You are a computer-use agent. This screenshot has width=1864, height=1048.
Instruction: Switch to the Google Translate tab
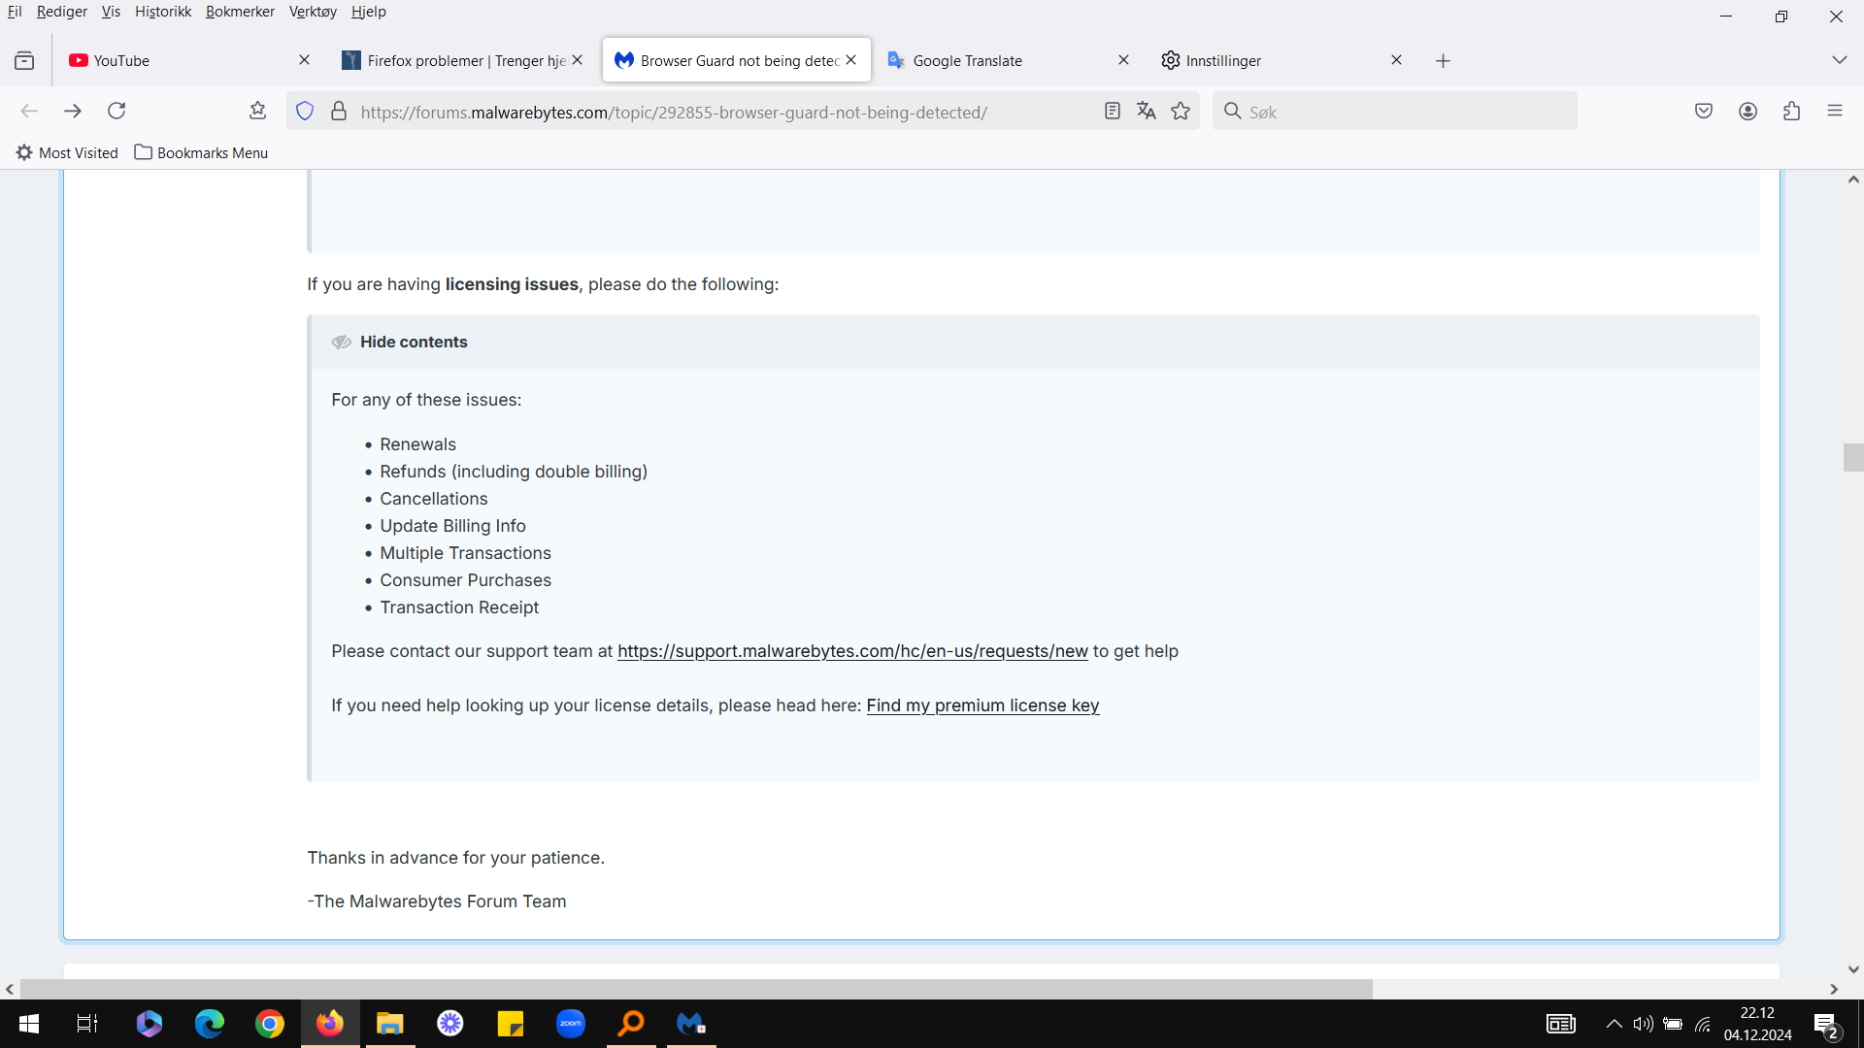pyautogui.click(x=1008, y=60)
